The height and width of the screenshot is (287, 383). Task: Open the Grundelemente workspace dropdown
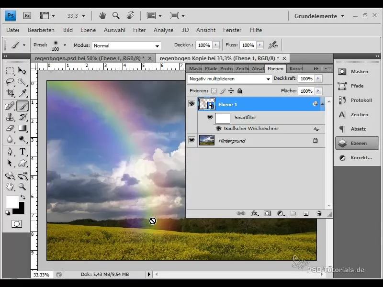319,16
